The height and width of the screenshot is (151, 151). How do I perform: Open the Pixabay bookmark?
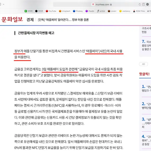78,11
